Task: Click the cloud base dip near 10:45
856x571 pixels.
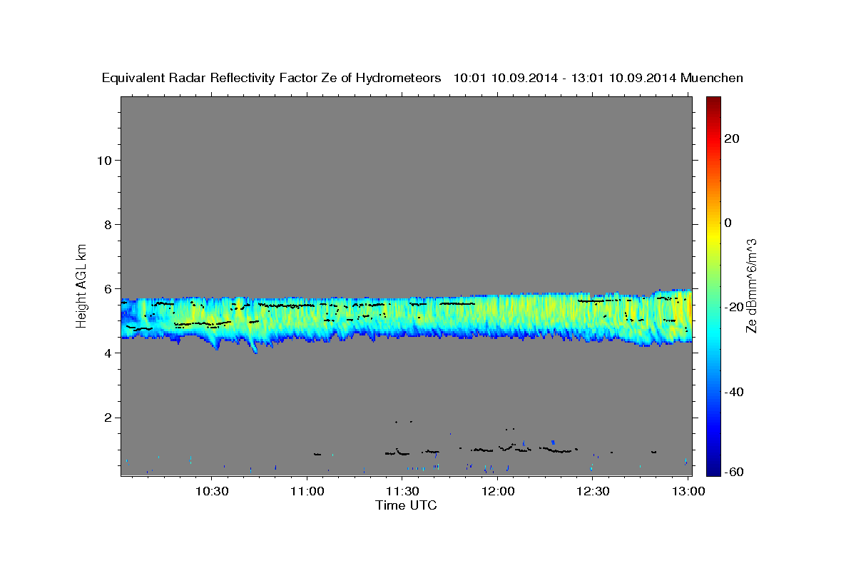Action: click(x=255, y=345)
